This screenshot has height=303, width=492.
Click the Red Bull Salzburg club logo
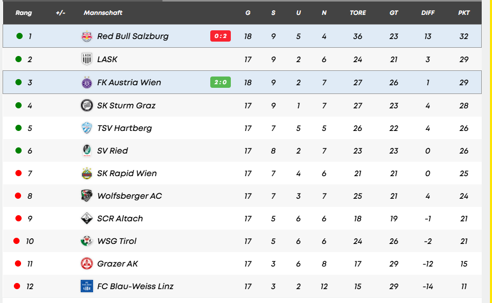click(86, 36)
